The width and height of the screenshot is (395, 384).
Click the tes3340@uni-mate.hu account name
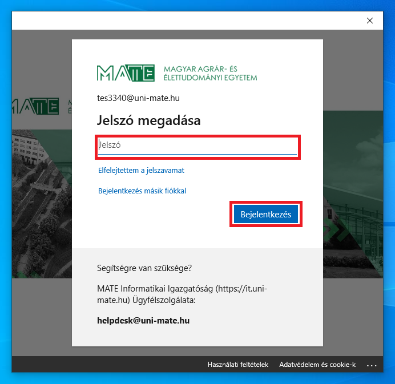click(x=139, y=98)
